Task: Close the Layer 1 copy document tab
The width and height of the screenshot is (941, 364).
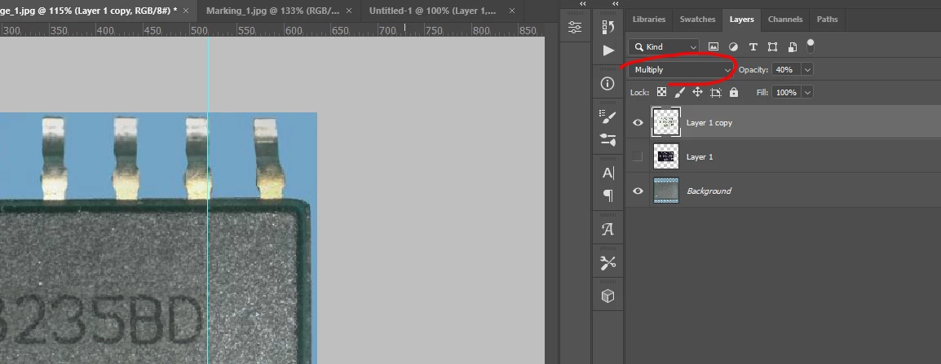Action: [x=186, y=11]
